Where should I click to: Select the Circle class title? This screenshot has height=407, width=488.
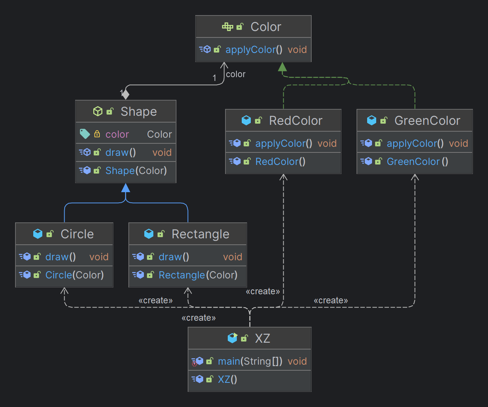click(77, 234)
